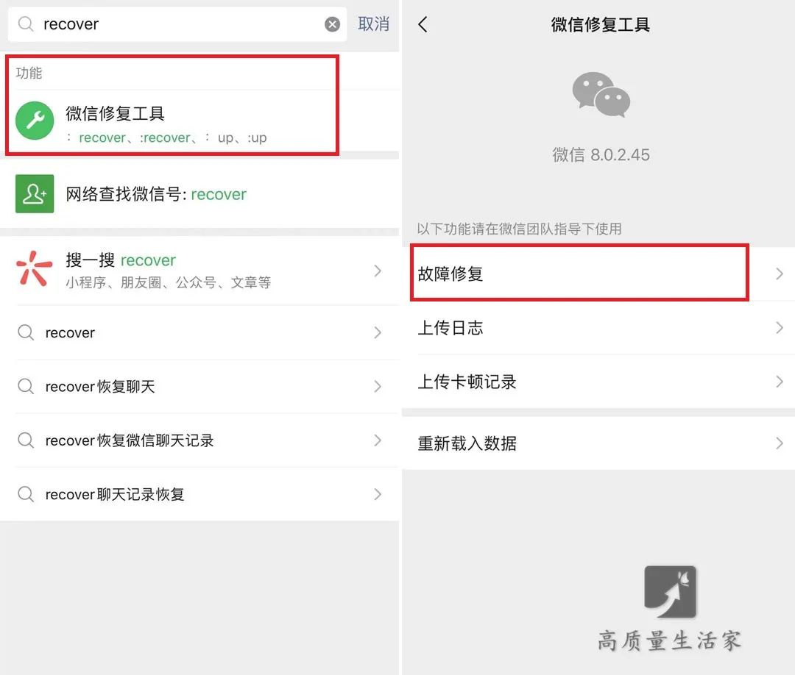The image size is (795, 675).
Task: Tap the green wrench repair tool icon
Action: click(x=35, y=121)
